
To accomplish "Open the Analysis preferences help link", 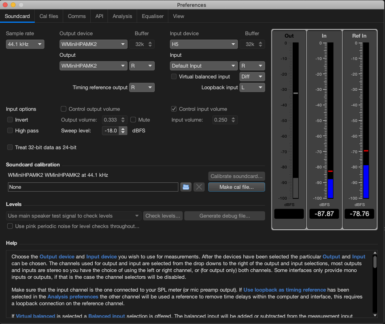I will click(x=73, y=296).
